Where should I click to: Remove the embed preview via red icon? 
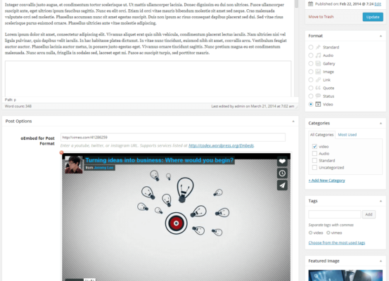(61, 152)
